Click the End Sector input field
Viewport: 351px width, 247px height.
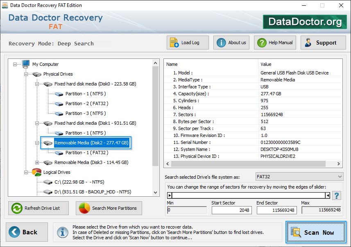tap(277, 210)
